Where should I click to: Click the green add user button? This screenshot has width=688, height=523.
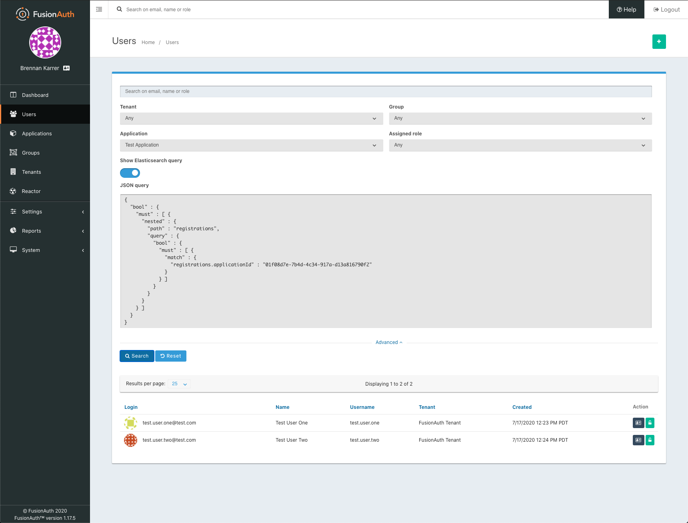[x=659, y=41]
